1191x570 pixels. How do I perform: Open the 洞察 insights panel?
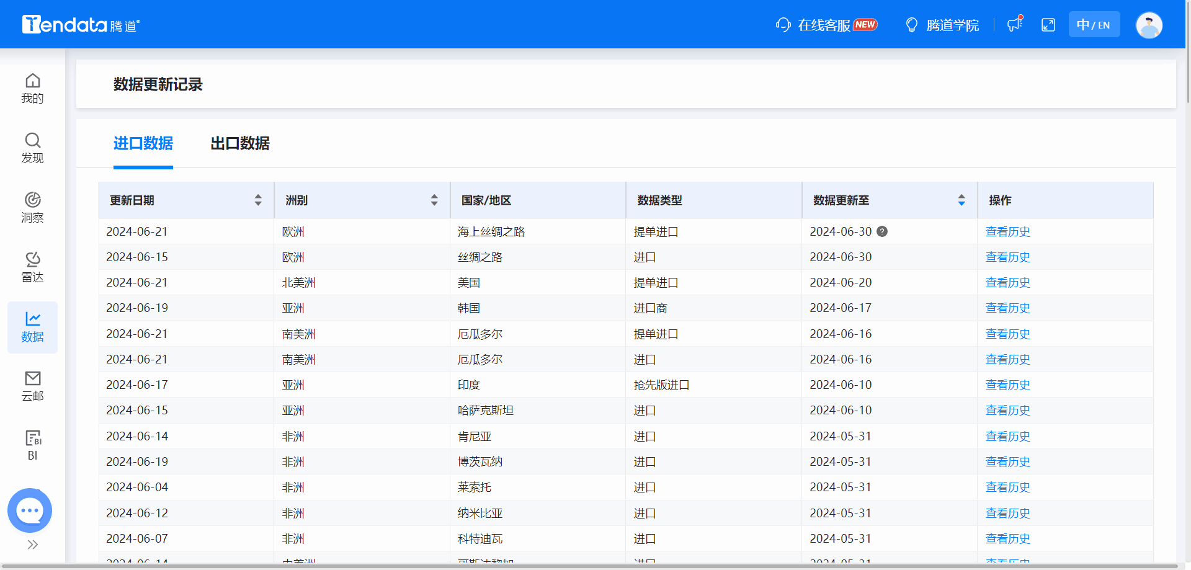pyautogui.click(x=32, y=207)
